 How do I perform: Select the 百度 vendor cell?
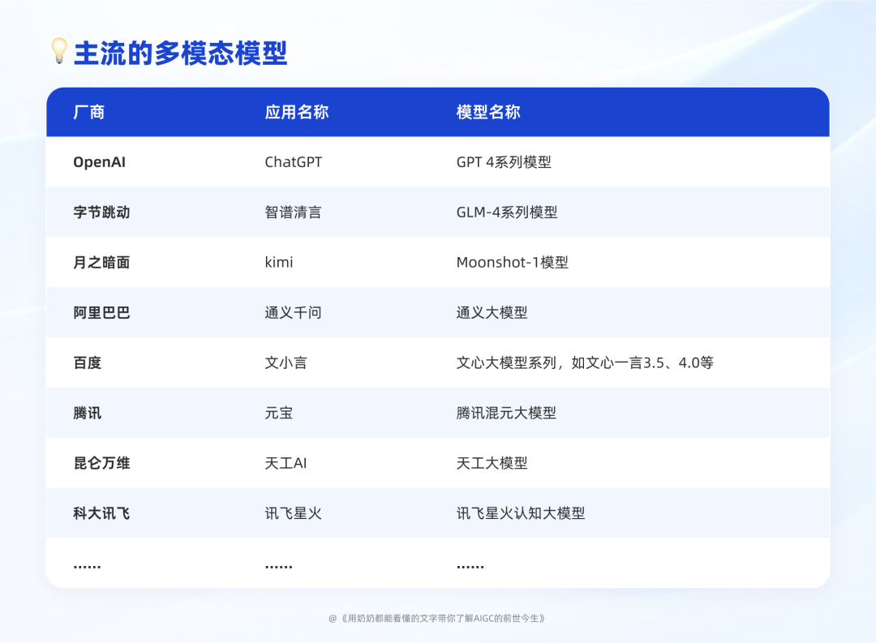(x=87, y=363)
